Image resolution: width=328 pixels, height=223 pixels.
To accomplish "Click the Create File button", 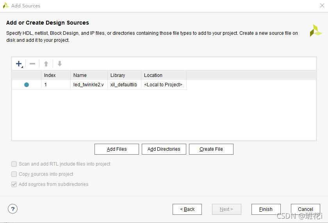I will 211,149.
